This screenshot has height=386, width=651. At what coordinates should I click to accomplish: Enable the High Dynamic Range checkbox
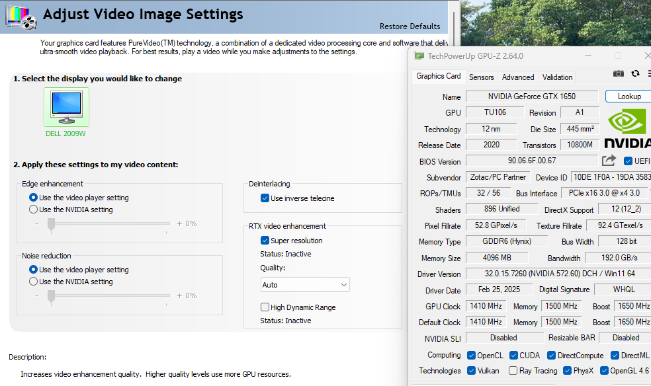[265, 307]
